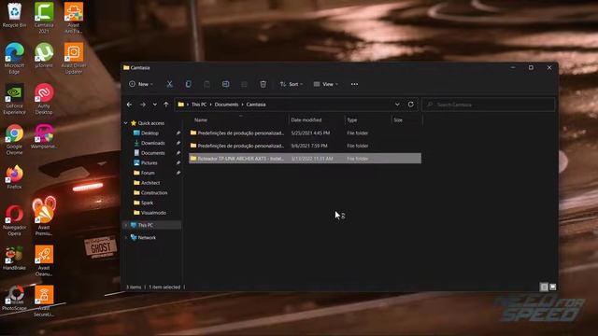Expand the Network tree node

(x=126, y=237)
